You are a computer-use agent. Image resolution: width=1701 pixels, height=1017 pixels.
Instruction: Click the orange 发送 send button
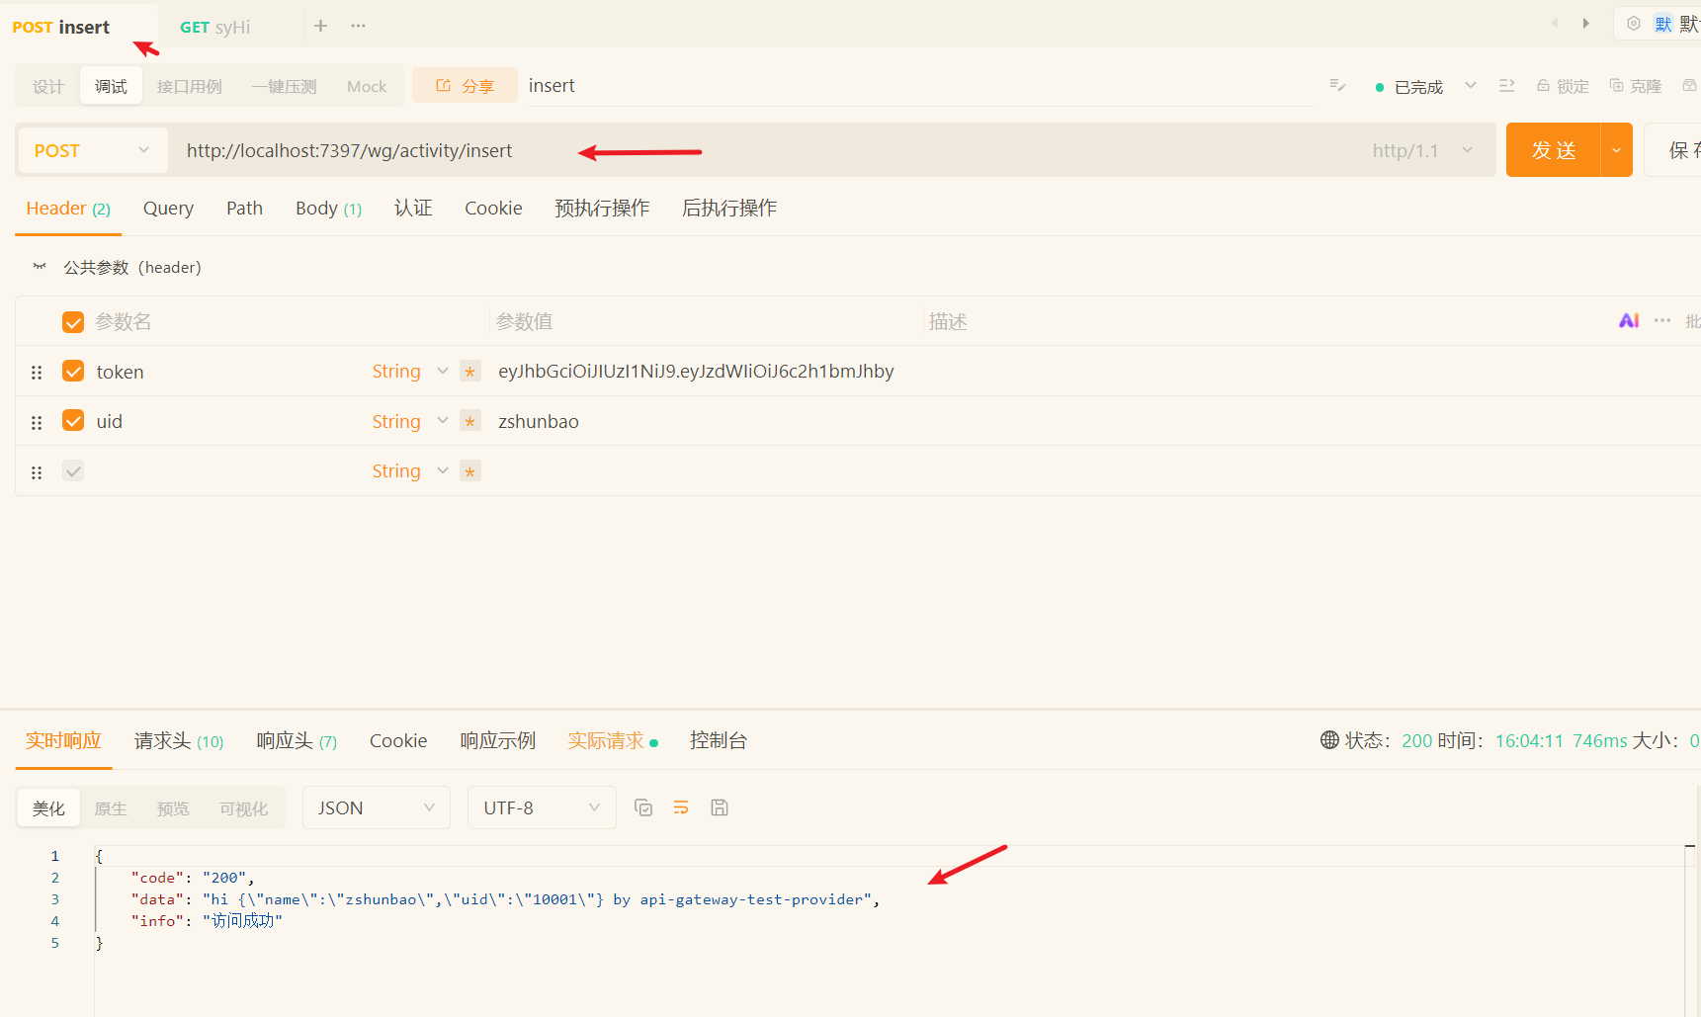tap(1553, 150)
